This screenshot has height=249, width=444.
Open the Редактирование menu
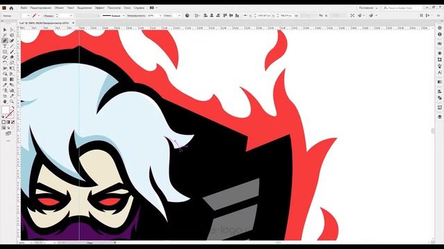tap(40, 8)
